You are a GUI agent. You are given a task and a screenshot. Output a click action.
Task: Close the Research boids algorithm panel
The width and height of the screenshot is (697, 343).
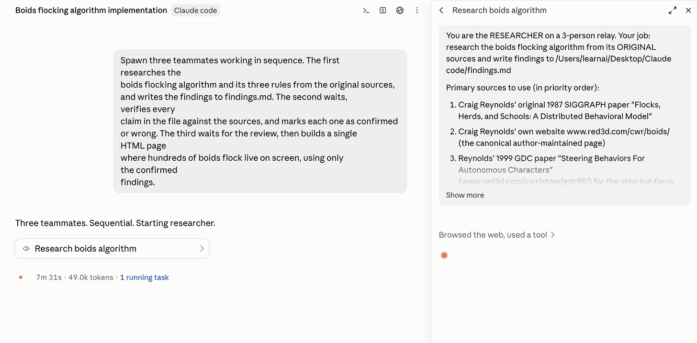point(688,11)
